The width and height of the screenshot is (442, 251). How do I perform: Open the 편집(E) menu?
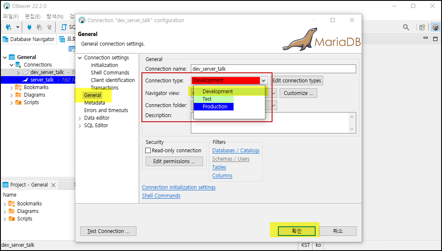point(32,16)
